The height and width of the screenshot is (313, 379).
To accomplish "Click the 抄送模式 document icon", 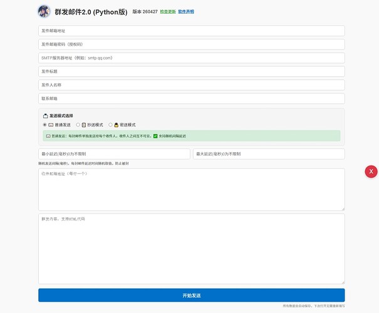I will [84, 125].
